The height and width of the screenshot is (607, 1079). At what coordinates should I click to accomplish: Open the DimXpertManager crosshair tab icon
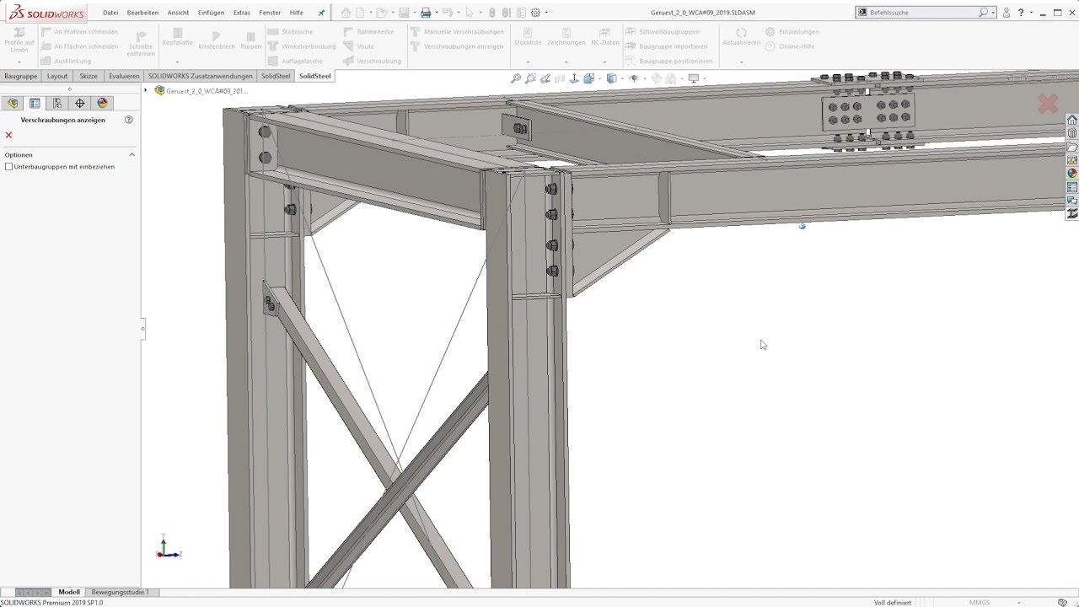80,103
